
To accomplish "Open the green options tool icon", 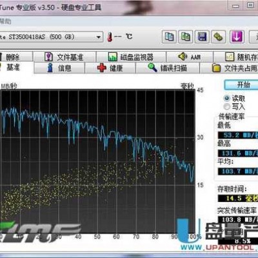I will tap(219, 37).
